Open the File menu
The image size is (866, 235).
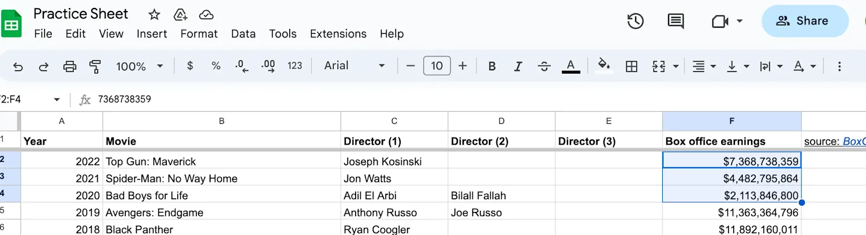point(43,34)
